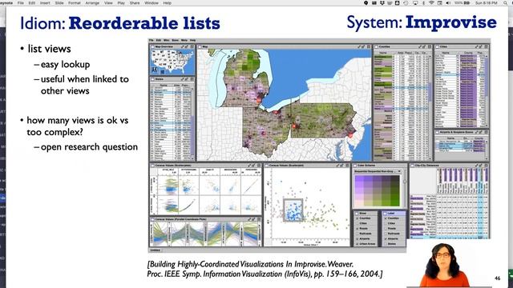Toggle Railroads checkbox in the Label list
Image resolution: width=513 pixels, height=288 pixels.
[386, 234]
